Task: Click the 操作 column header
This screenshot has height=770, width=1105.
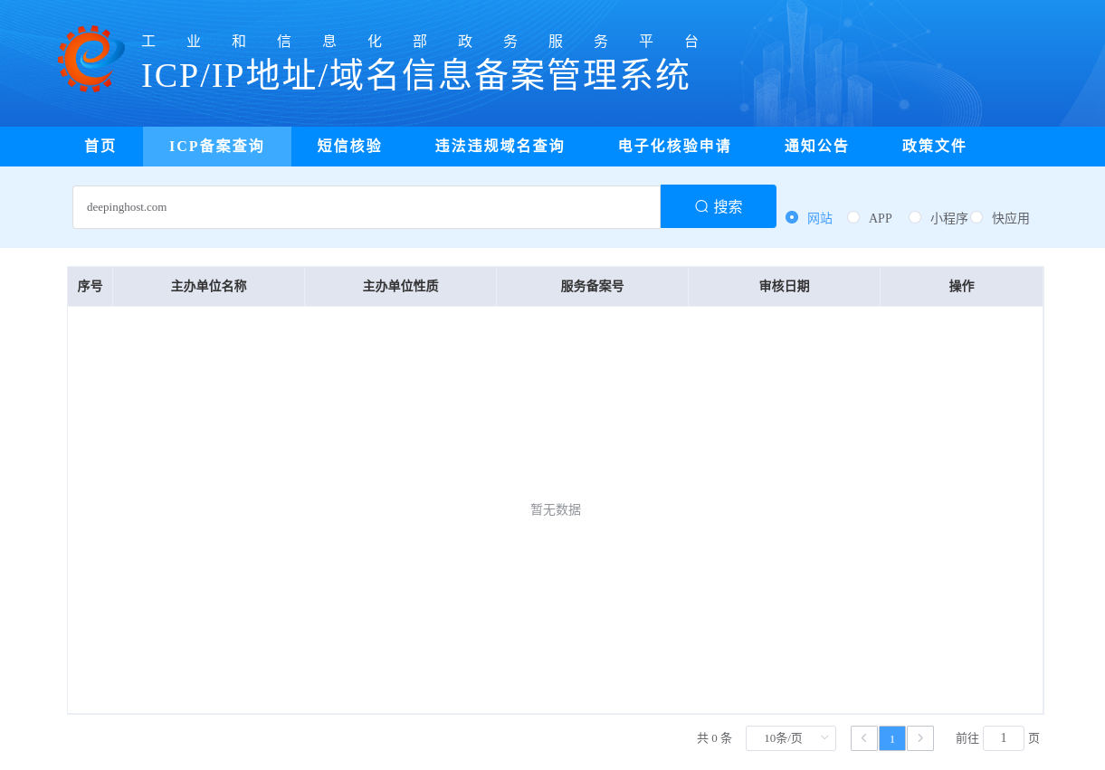Action: click(962, 287)
